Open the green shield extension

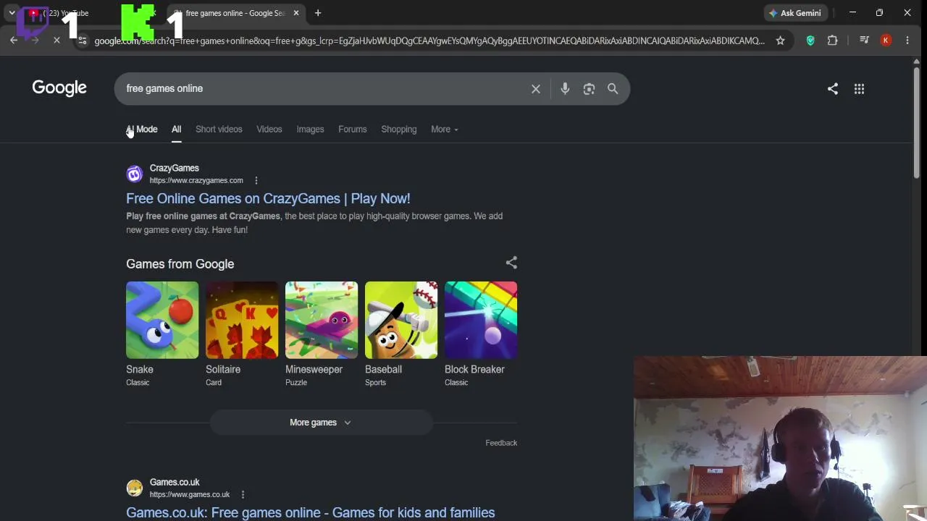810,41
